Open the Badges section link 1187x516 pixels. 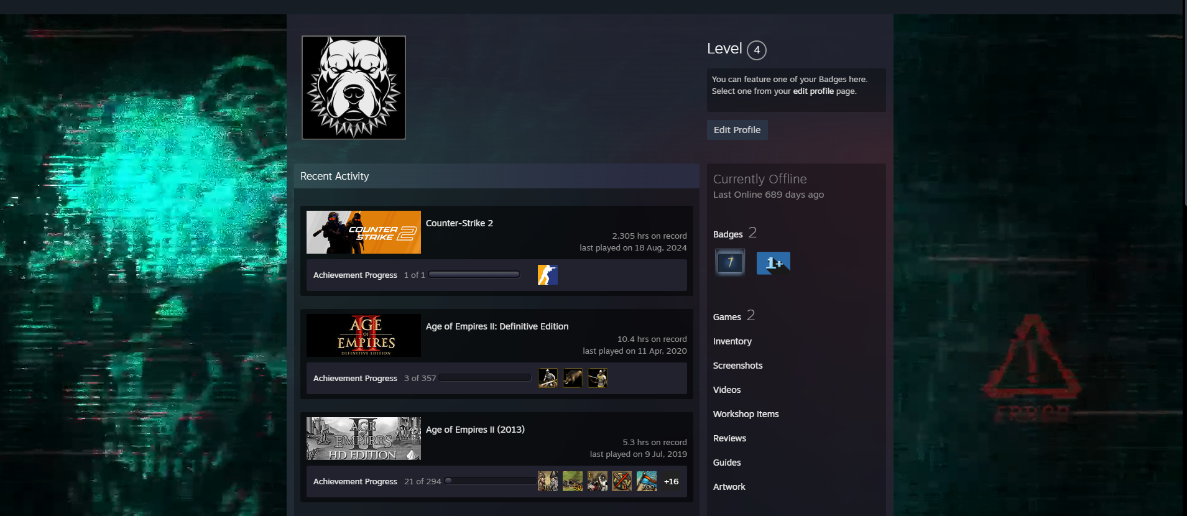click(728, 234)
